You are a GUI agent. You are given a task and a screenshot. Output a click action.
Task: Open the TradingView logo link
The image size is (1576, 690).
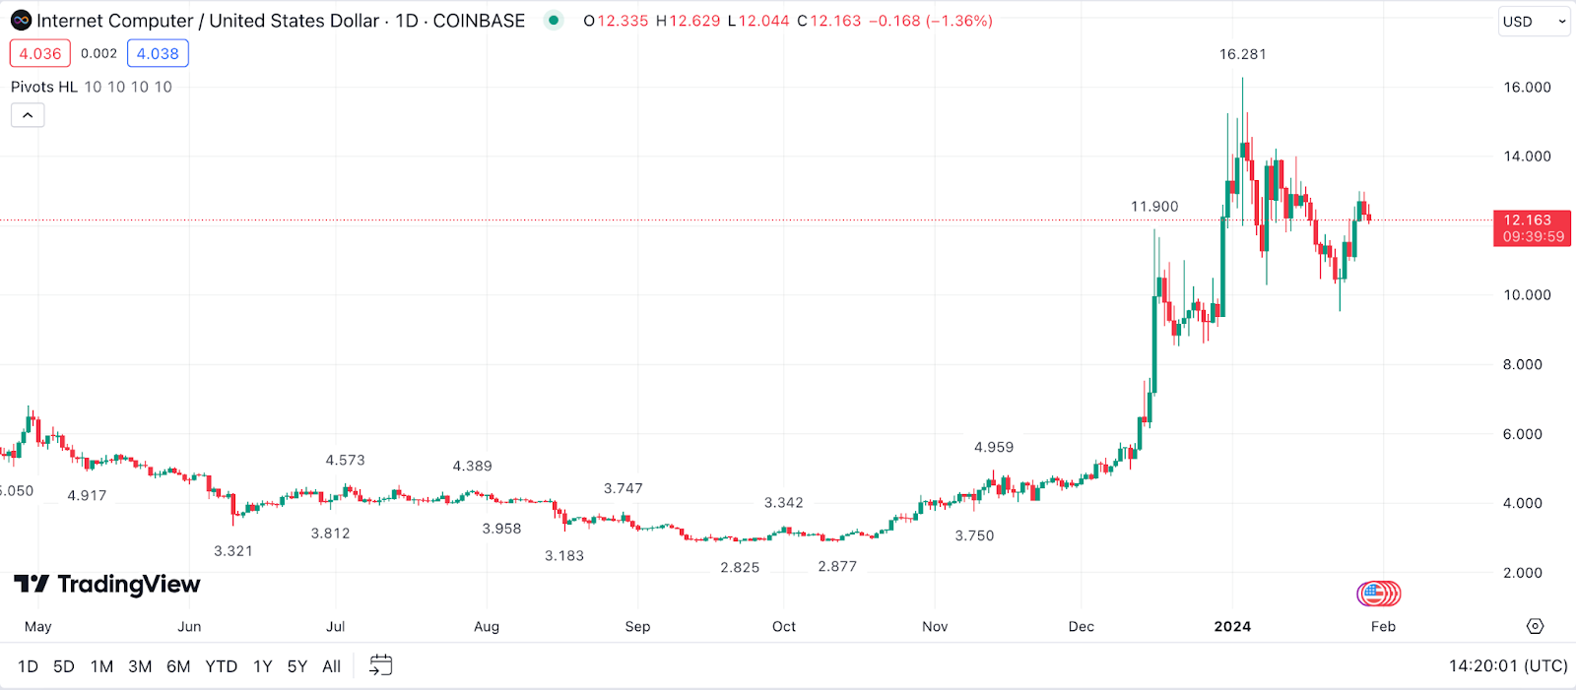pos(106,585)
